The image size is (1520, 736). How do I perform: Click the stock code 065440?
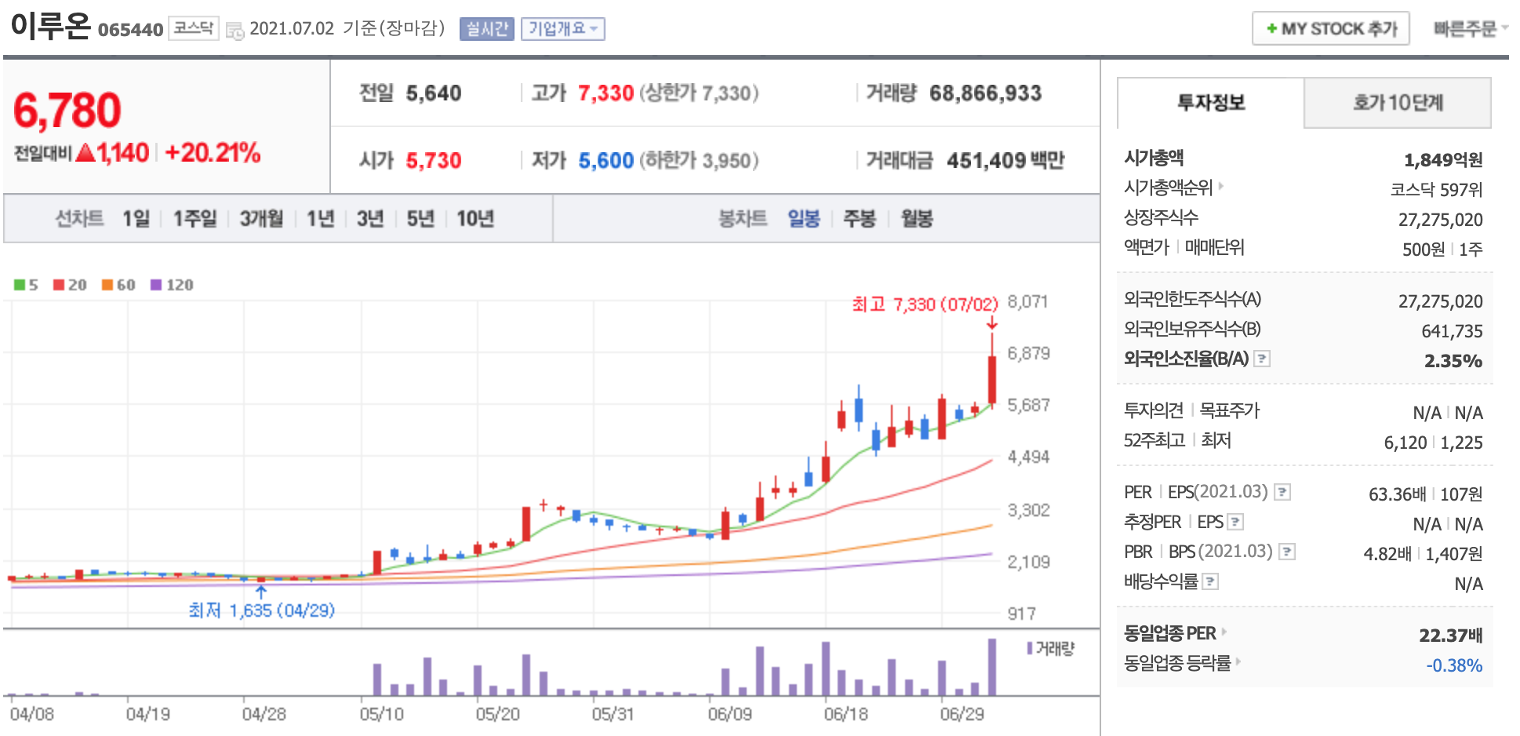pos(130,30)
